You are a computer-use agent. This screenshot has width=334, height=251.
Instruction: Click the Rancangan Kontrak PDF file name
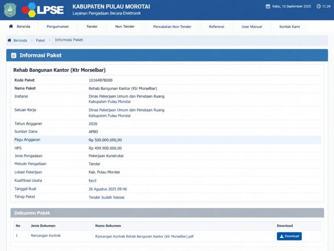(x=145, y=237)
